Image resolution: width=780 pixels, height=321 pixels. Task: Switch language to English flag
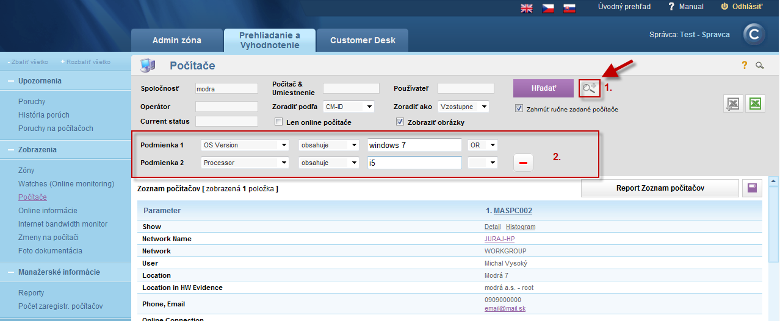click(527, 8)
